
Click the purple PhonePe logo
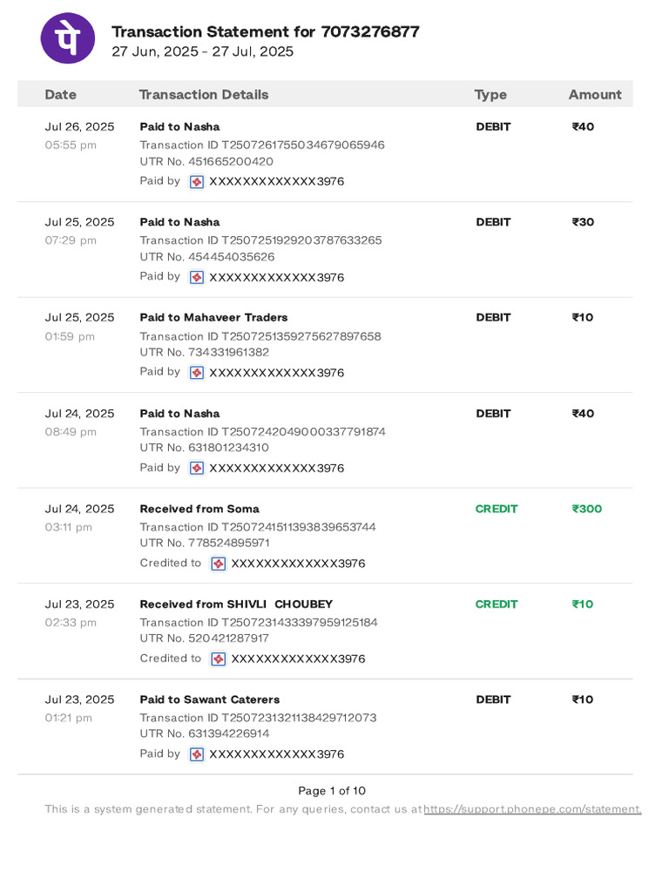[x=68, y=38]
